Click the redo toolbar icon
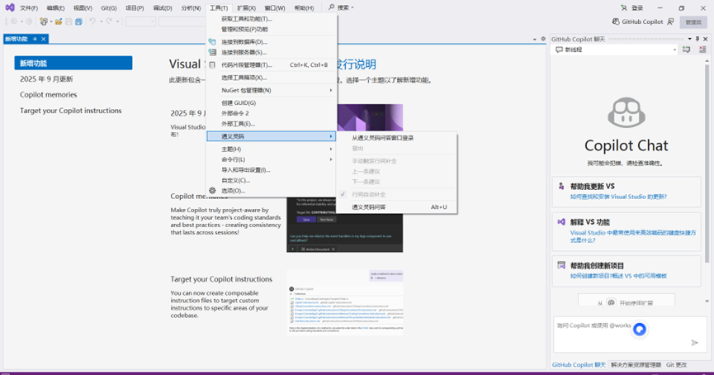The height and width of the screenshot is (375, 714). (109, 21)
